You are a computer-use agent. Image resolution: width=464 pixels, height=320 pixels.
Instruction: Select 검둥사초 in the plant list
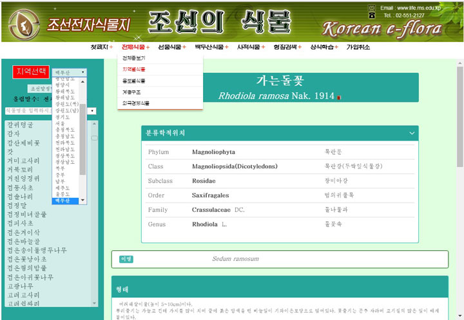[x=20, y=188]
